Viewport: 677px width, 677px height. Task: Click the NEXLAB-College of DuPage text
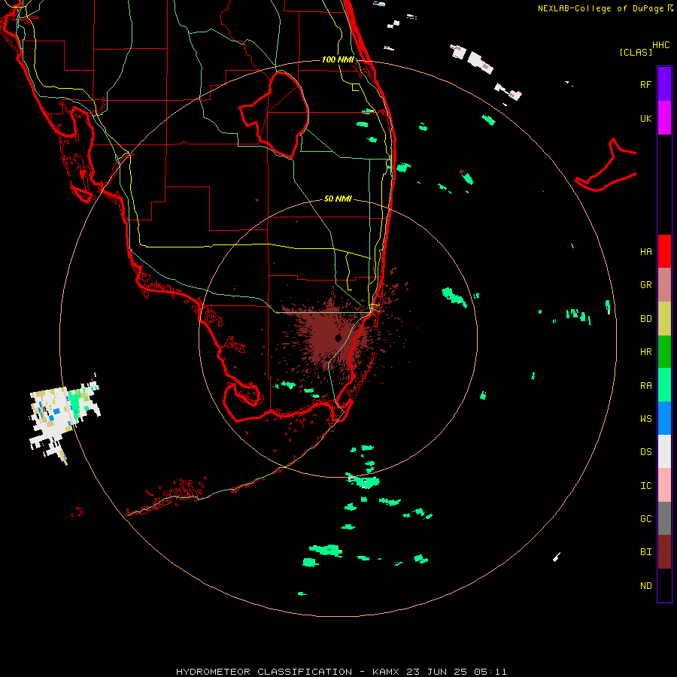(600, 8)
